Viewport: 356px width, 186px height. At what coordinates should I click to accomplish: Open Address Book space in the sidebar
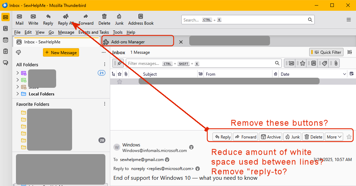(x=6, y=28)
